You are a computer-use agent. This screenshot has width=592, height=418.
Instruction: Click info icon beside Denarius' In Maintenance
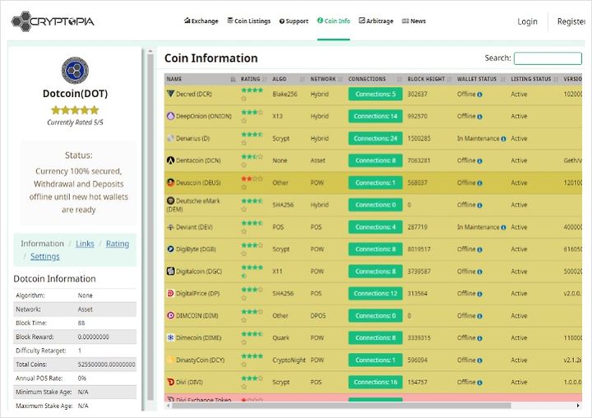point(503,139)
